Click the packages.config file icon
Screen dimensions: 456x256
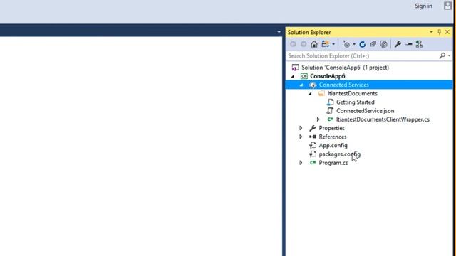(313, 154)
